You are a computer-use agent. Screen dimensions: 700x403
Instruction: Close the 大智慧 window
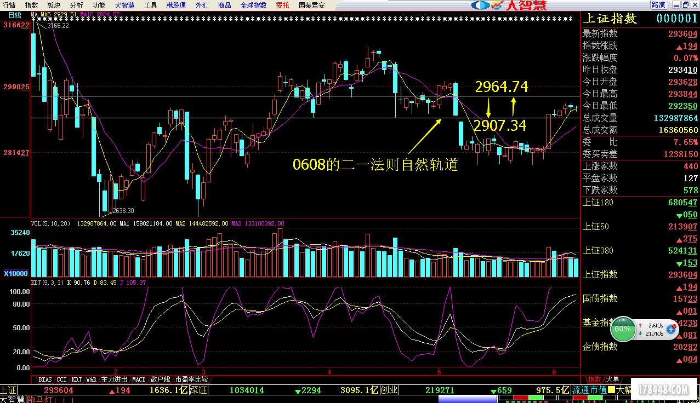[x=694, y=5]
